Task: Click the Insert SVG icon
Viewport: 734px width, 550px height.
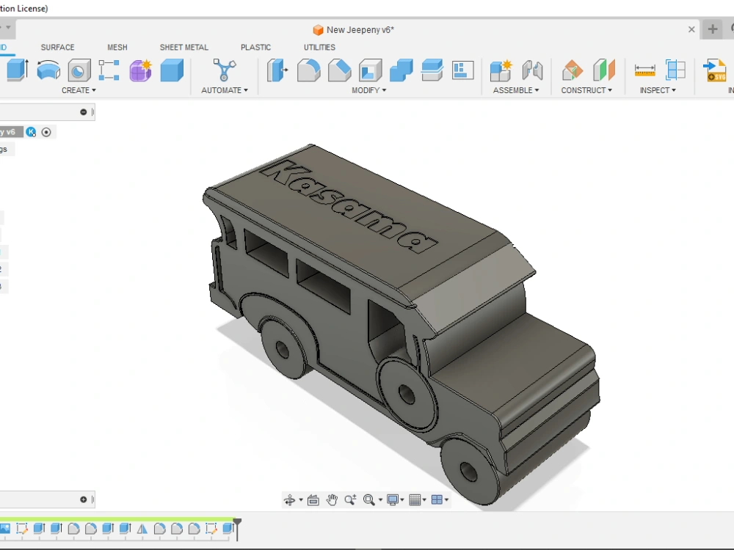Action: coord(715,70)
